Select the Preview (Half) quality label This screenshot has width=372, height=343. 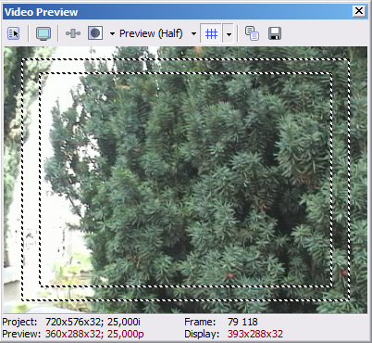click(151, 33)
